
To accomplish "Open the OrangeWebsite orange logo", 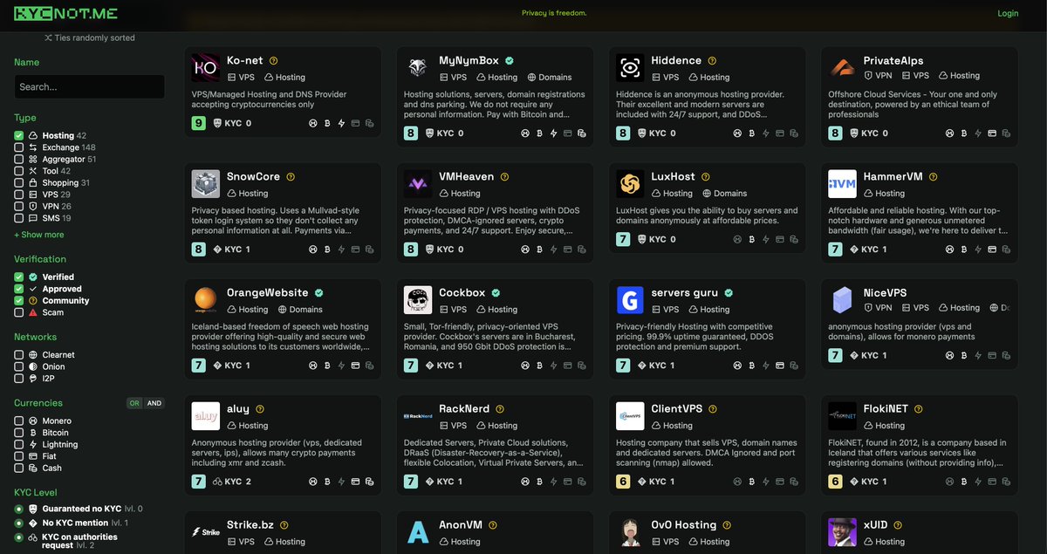I will pyautogui.click(x=206, y=300).
